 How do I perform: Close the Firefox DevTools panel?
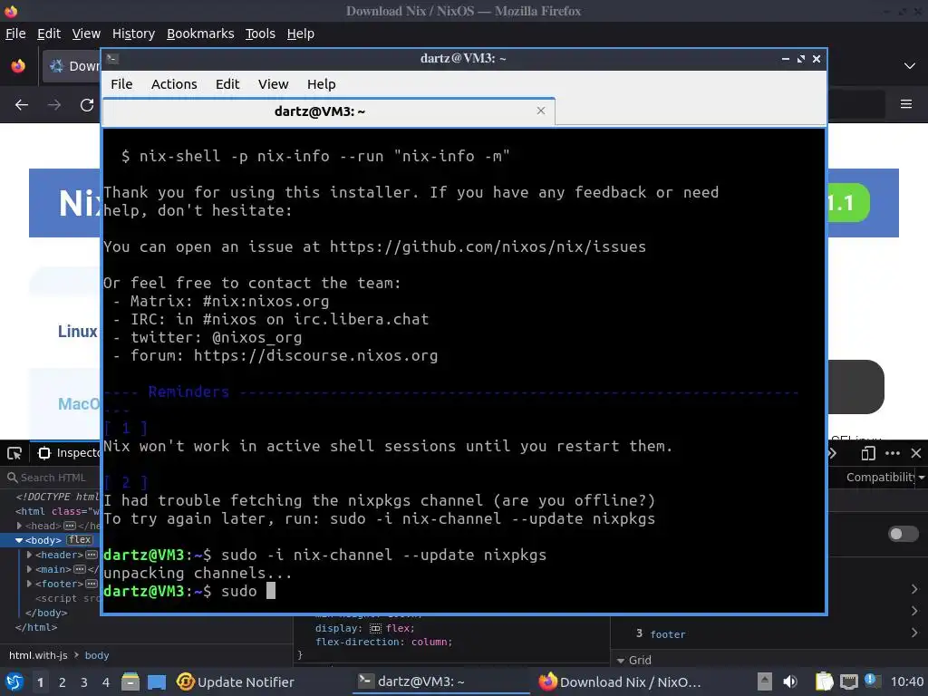(x=916, y=453)
